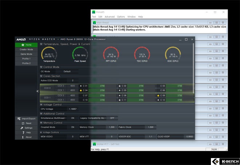Open Test menu in Prime95
Viewport: 240px width, 165px height.
tap(94, 17)
